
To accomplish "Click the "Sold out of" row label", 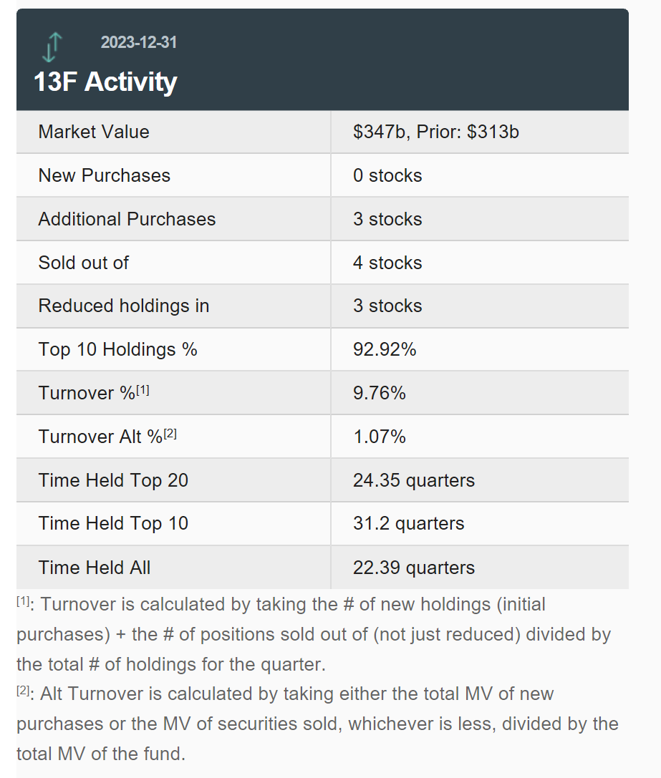I will pos(83,263).
